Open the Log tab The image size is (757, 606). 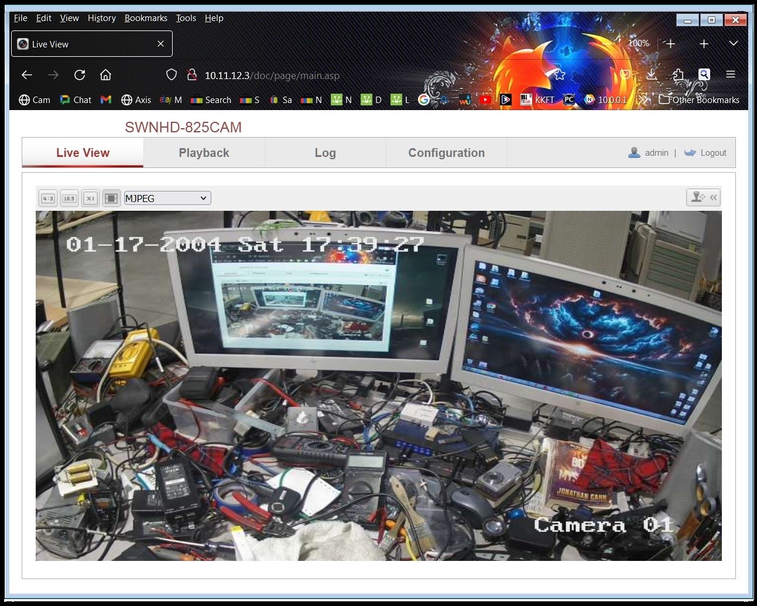tap(325, 153)
